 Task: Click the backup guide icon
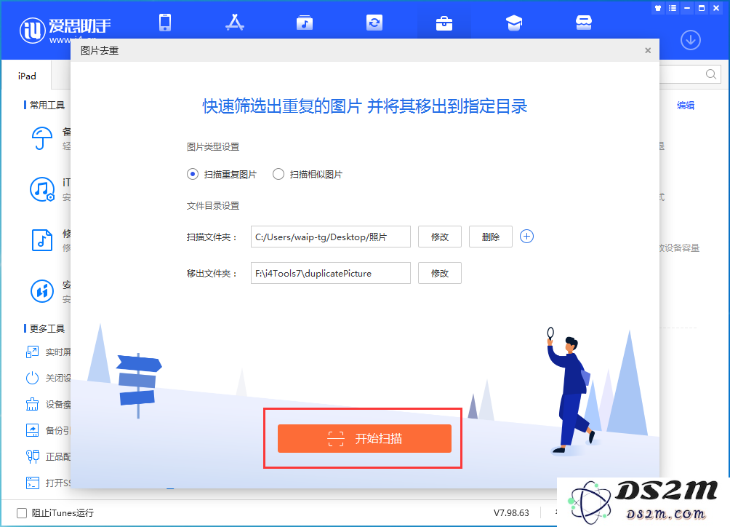[x=32, y=430]
